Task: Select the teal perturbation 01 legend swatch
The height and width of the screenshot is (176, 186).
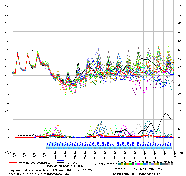Action: 119,164
